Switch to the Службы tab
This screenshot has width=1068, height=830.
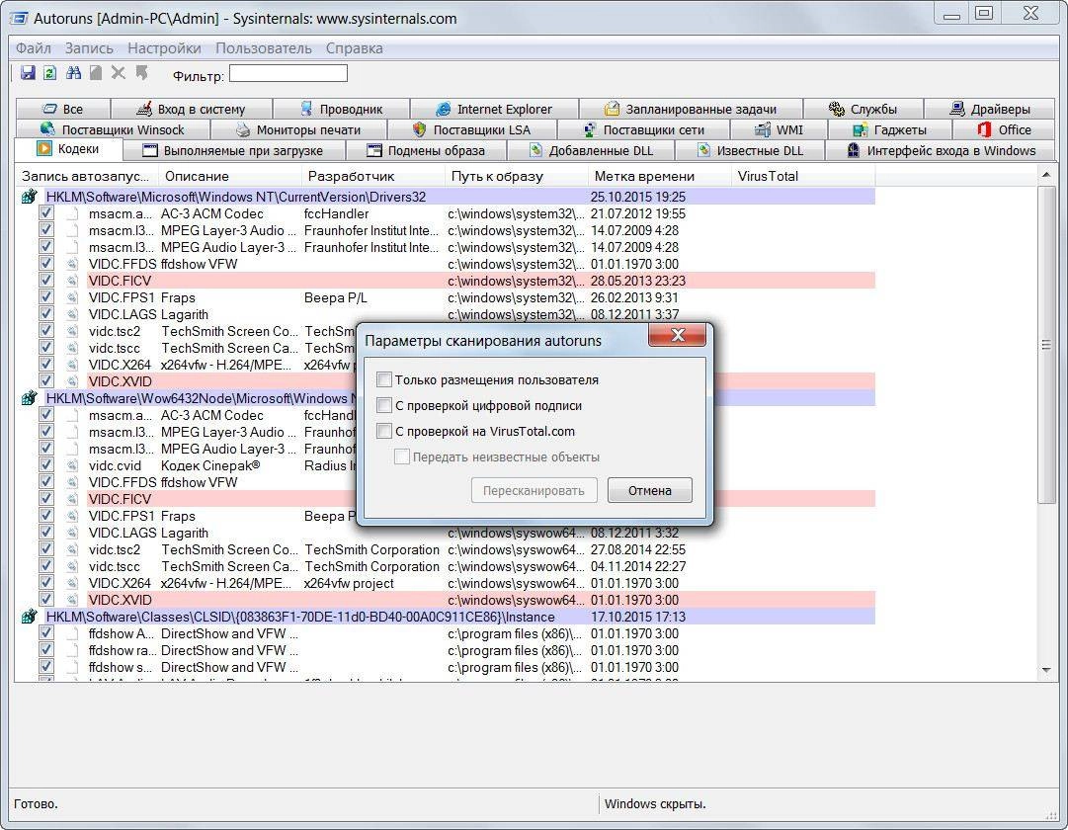click(x=863, y=109)
